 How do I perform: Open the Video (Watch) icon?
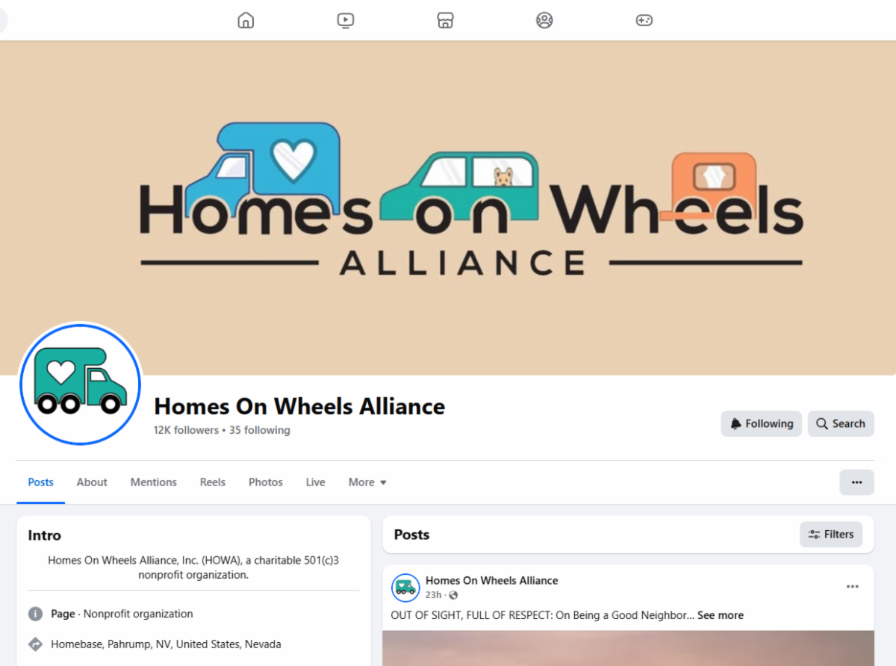345,20
